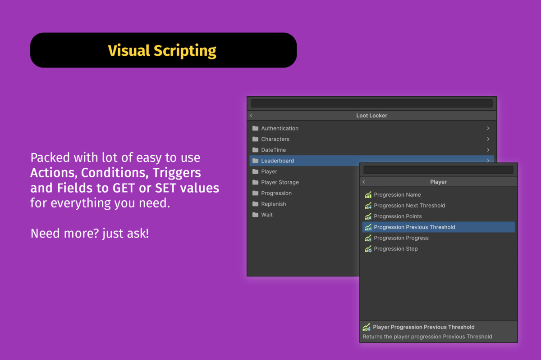The width and height of the screenshot is (541, 360).
Task: Select Progression Points entry
Action: pyautogui.click(x=438, y=216)
